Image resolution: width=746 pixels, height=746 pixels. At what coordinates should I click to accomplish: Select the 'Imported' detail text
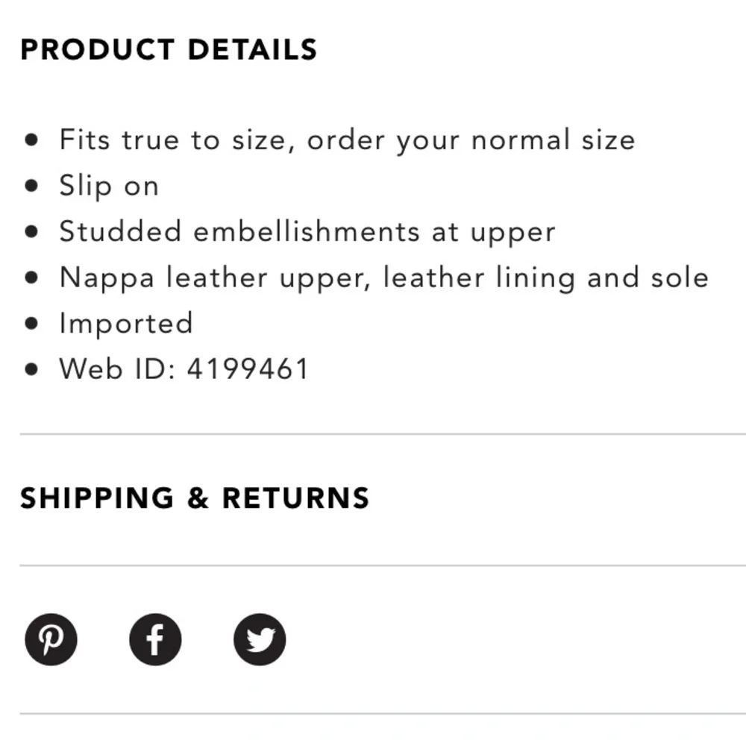pos(126,324)
